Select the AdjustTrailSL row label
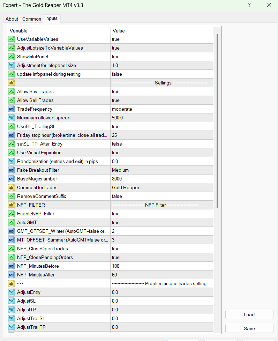The image size is (278, 341). [x=31, y=318]
